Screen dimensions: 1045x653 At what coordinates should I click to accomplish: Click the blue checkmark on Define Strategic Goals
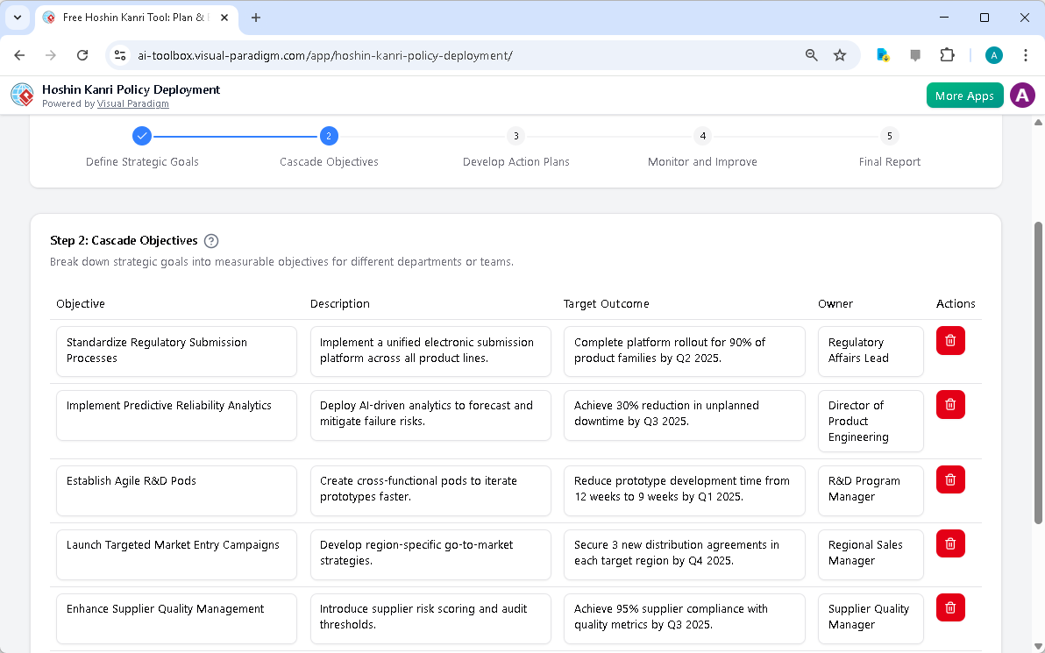tap(142, 136)
